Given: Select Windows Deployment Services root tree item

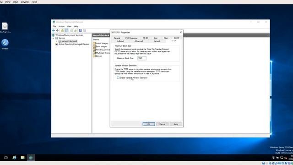Looking at the screenshot, I should (x=69, y=35).
